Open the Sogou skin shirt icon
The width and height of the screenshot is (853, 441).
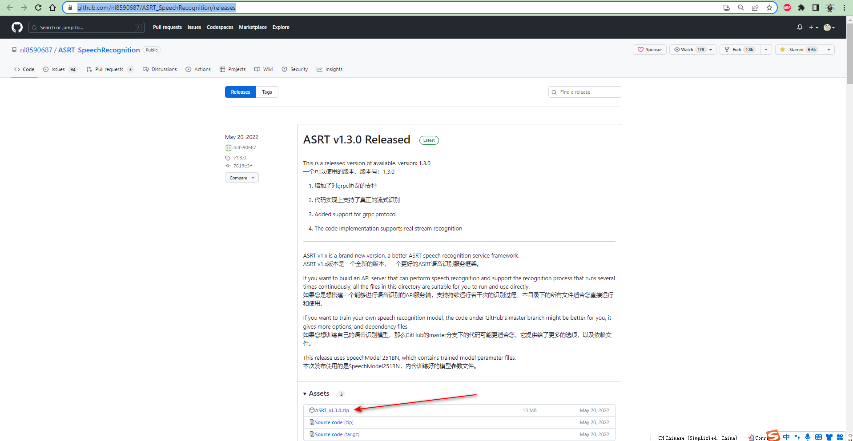click(x=829, y=437)
